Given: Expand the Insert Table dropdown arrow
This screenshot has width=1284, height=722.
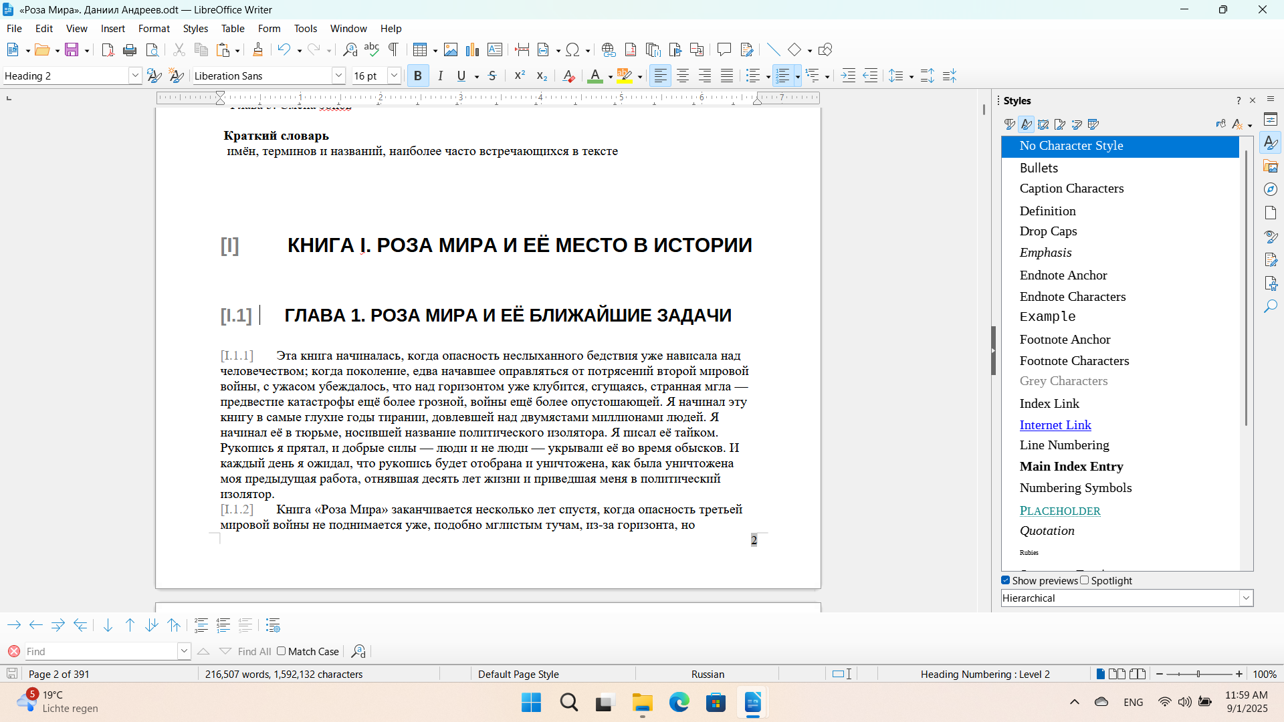Looking at the screenshot, I should tap(435, 51).
